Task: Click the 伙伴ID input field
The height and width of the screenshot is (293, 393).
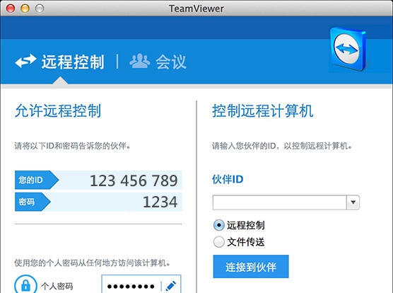Action: [279, 202]
